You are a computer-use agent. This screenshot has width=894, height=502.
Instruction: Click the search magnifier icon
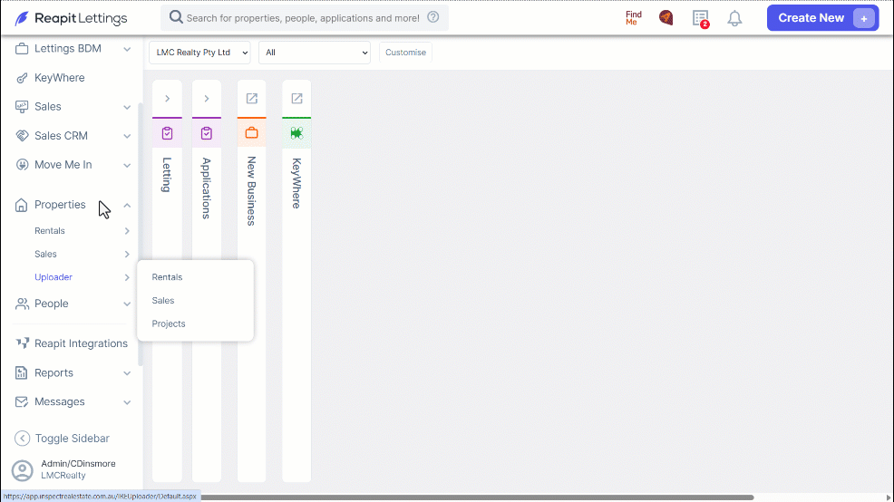pyautogui.click(x=176, y=17)
